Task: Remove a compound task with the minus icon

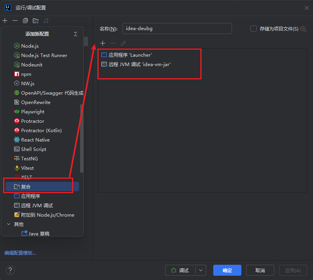Action: (113, 43)
